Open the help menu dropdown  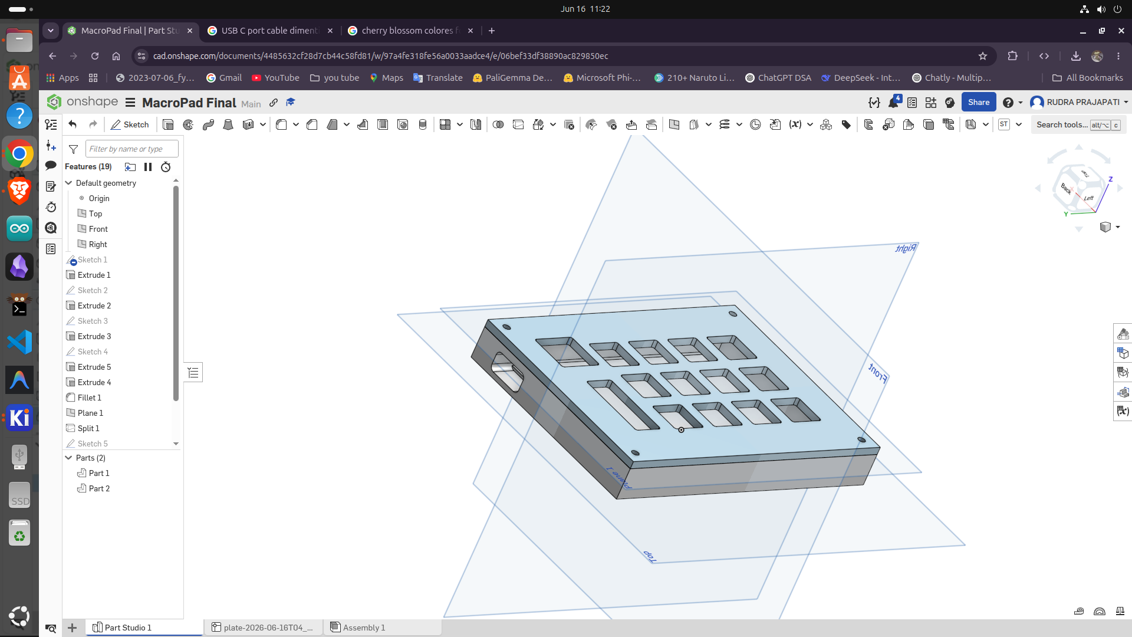pos(1012,103)
